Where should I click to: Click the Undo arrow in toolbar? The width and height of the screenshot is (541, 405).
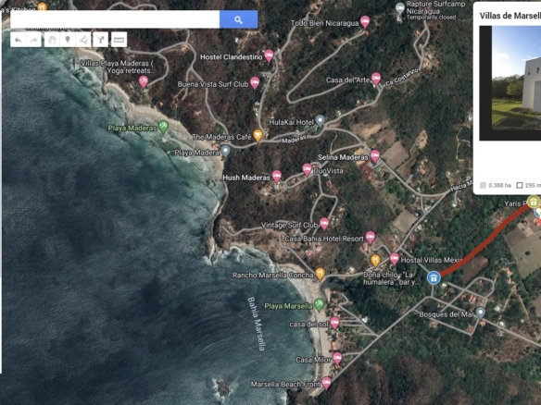[18, 40]
